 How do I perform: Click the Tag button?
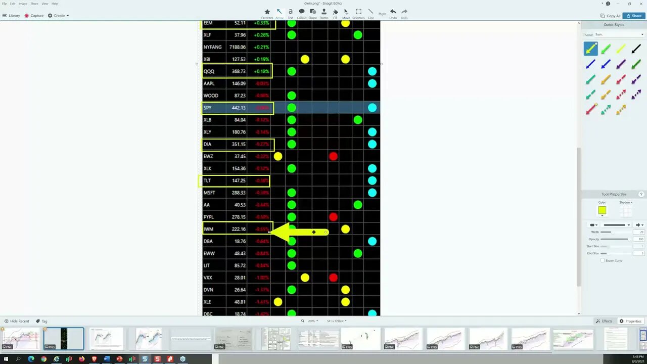(41, 321)
